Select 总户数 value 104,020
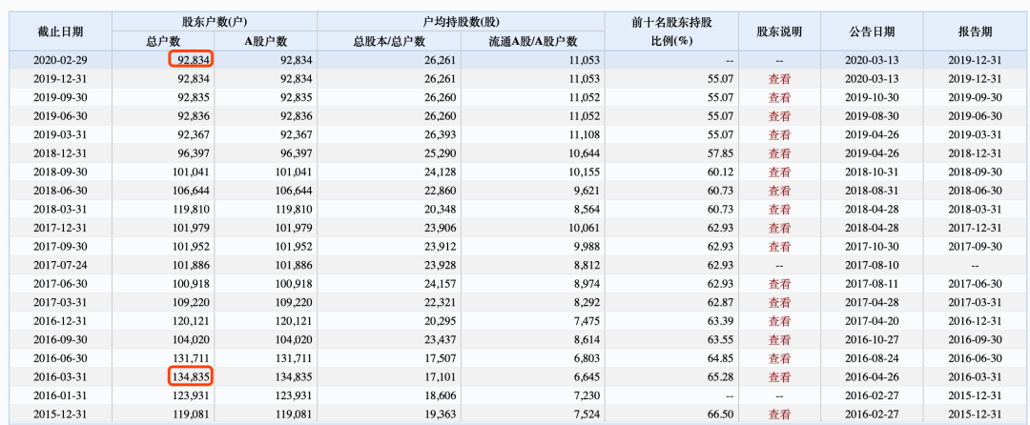 click(190, 340)
